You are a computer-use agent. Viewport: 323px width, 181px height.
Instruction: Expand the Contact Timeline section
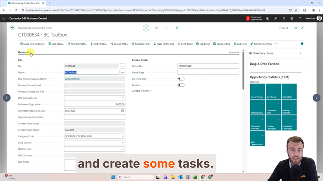(x=142, y=91)
